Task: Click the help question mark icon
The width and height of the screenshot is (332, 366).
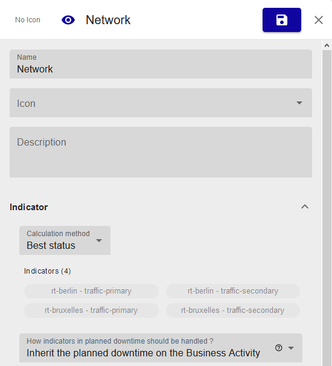Action: point(278,348)
